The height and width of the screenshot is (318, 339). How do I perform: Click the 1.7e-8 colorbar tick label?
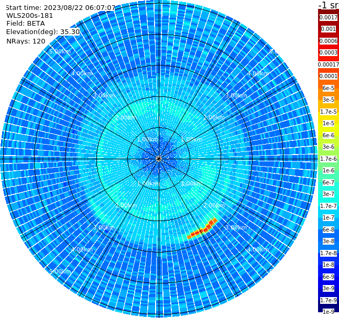point(329,253)
